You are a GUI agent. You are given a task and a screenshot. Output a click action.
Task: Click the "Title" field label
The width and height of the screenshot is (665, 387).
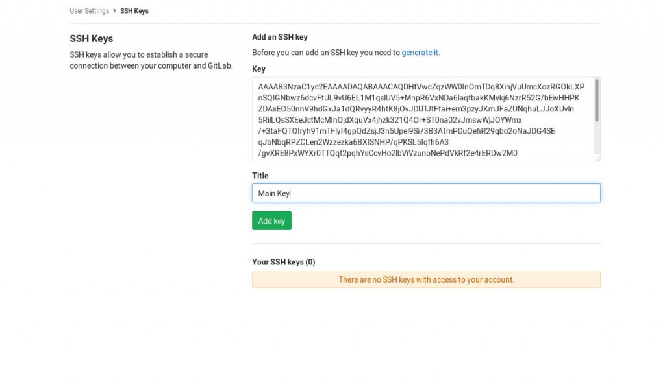tap(260, 176)
